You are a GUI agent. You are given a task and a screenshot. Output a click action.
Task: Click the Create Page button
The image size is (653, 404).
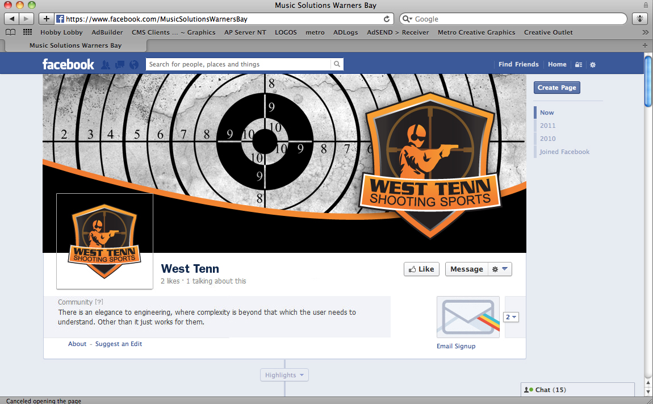[x=557, y=88]
